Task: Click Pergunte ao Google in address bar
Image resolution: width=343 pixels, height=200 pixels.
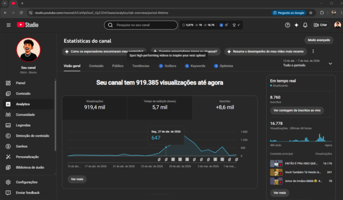Action: click(289, 13)
